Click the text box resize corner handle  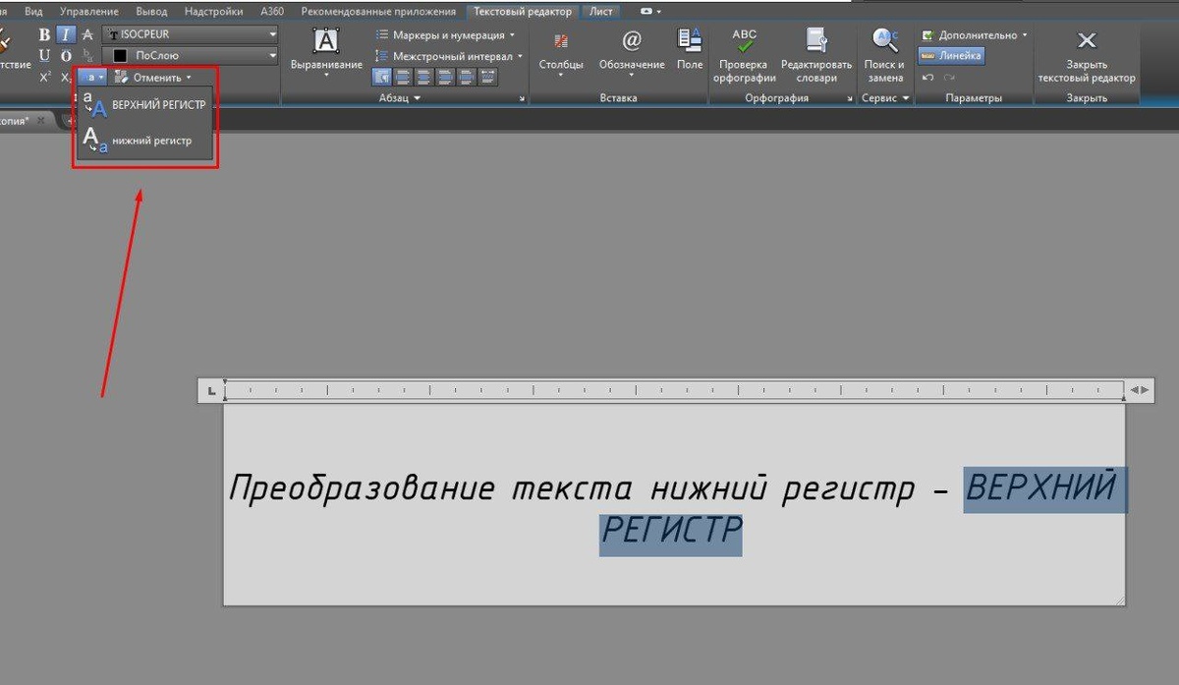click(1120, 599)
